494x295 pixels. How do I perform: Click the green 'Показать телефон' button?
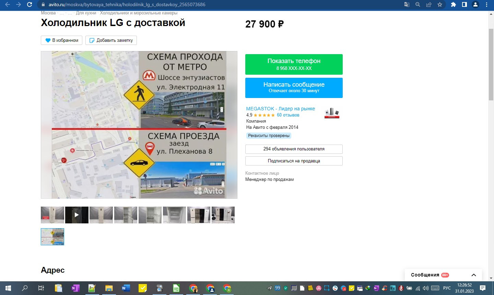pos(294,64)
